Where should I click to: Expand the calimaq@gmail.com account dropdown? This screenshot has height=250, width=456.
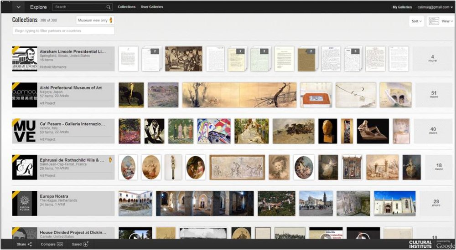click(435, 7)
